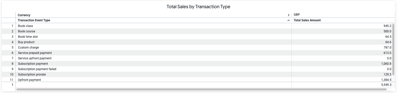The height and width of the screenshot is (93, 400).
Task: Click the 1,060.8 Subscription payment value
Action: tap(386, 64)
